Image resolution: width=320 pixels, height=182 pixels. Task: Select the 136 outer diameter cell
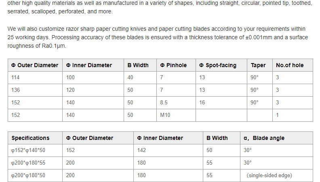pos(15,90)
